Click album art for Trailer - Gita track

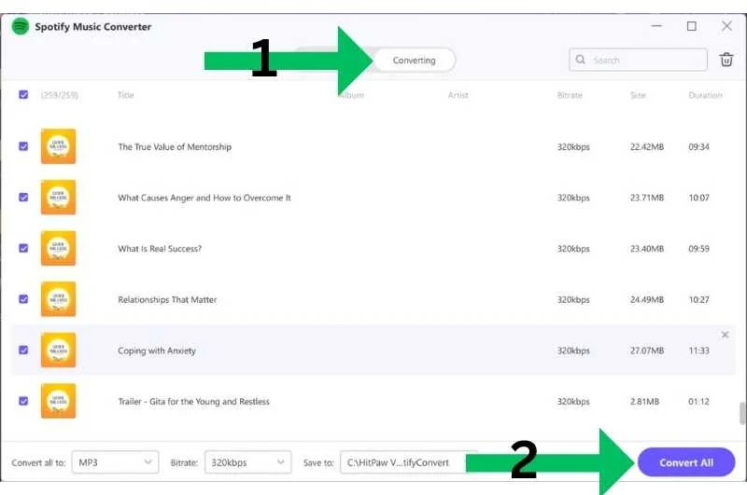[x=58, y=402]
